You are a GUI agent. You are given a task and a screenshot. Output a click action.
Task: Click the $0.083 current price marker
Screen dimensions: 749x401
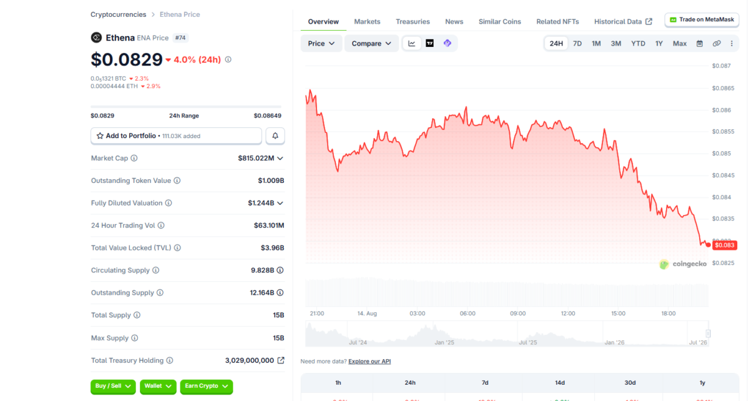click(725, 245)
